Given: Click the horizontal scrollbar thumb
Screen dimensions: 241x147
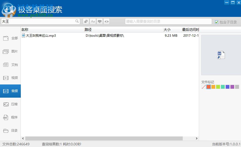Looking at the screenshot, I should (x=104, y=138).
